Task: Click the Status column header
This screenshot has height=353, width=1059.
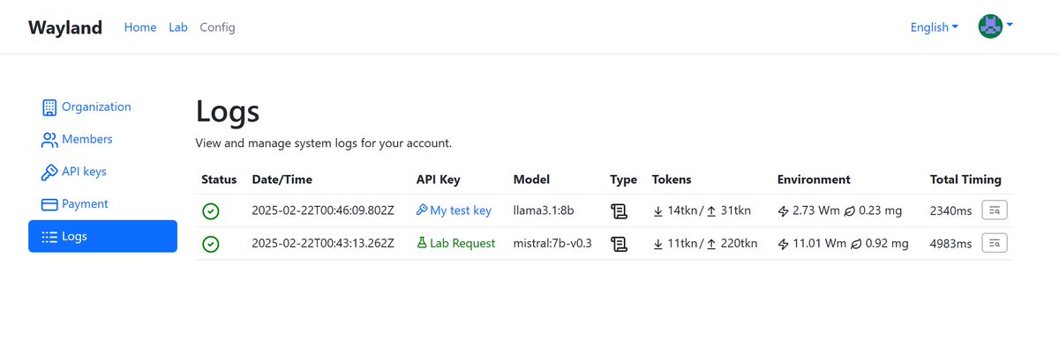Action: pyautogui.click(x=219, y=180)
